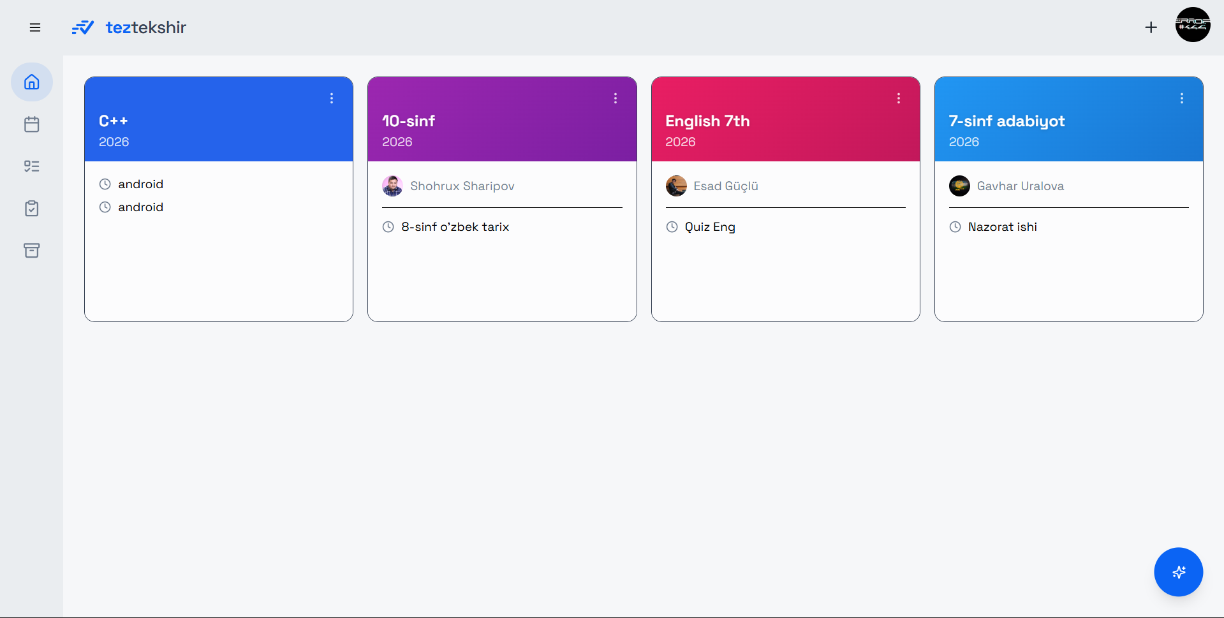This screenshot has height=618, width=1224.
Task: Open the Archive sidebar icon
Action: 32,251
